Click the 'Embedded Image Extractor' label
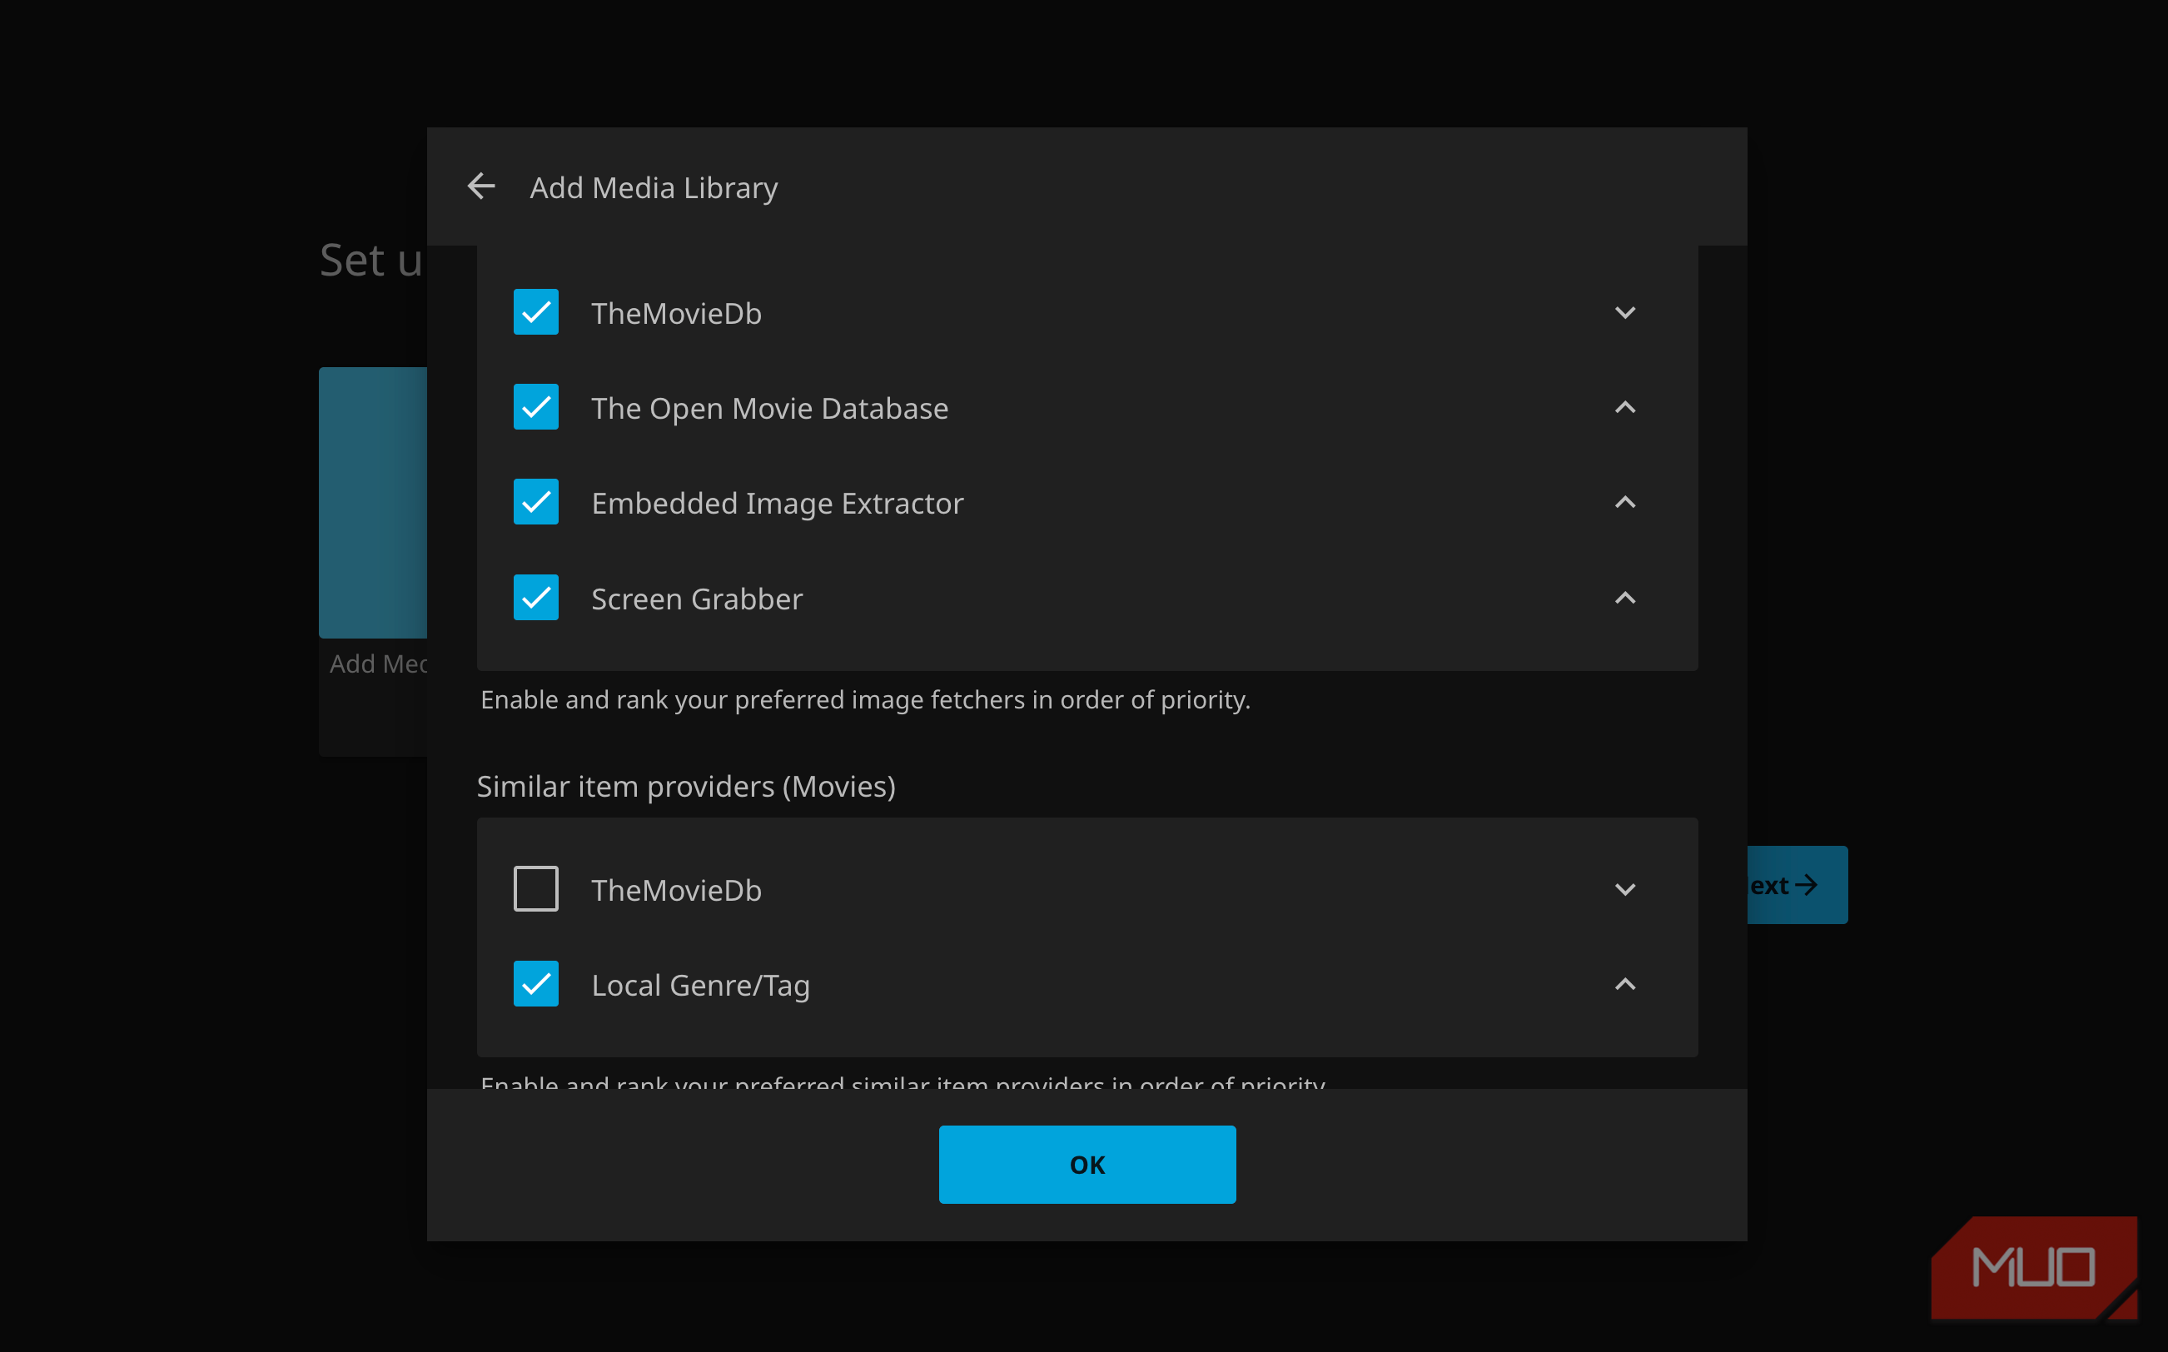This screenshot has height=1352, width=2168. point(777,503)
